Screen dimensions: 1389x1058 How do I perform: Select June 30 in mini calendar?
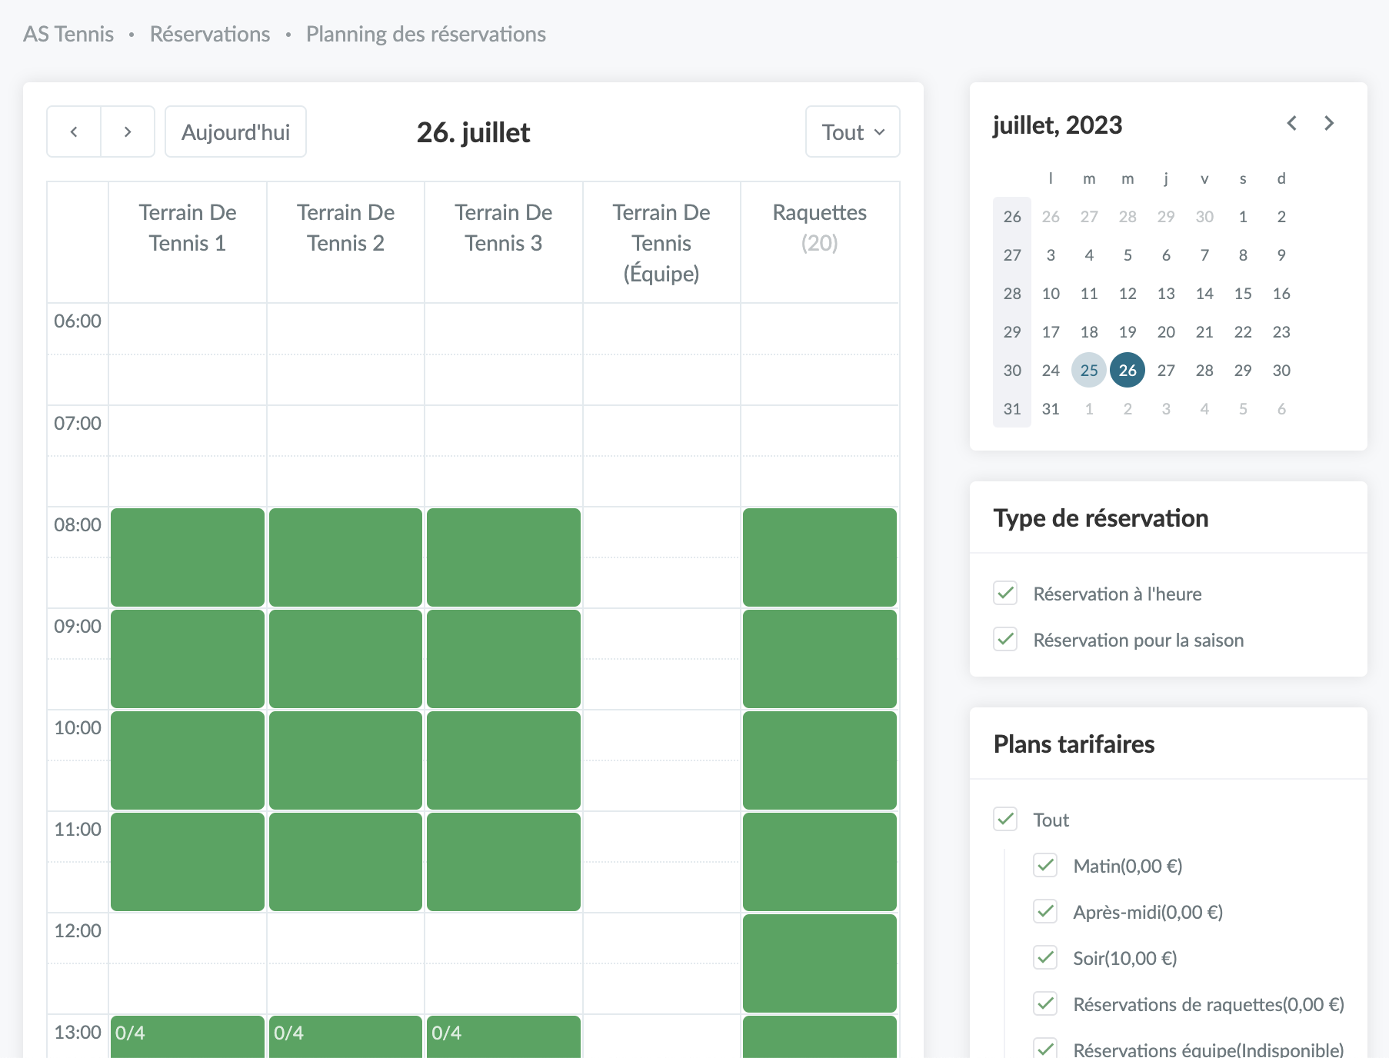coord(1204,216)
